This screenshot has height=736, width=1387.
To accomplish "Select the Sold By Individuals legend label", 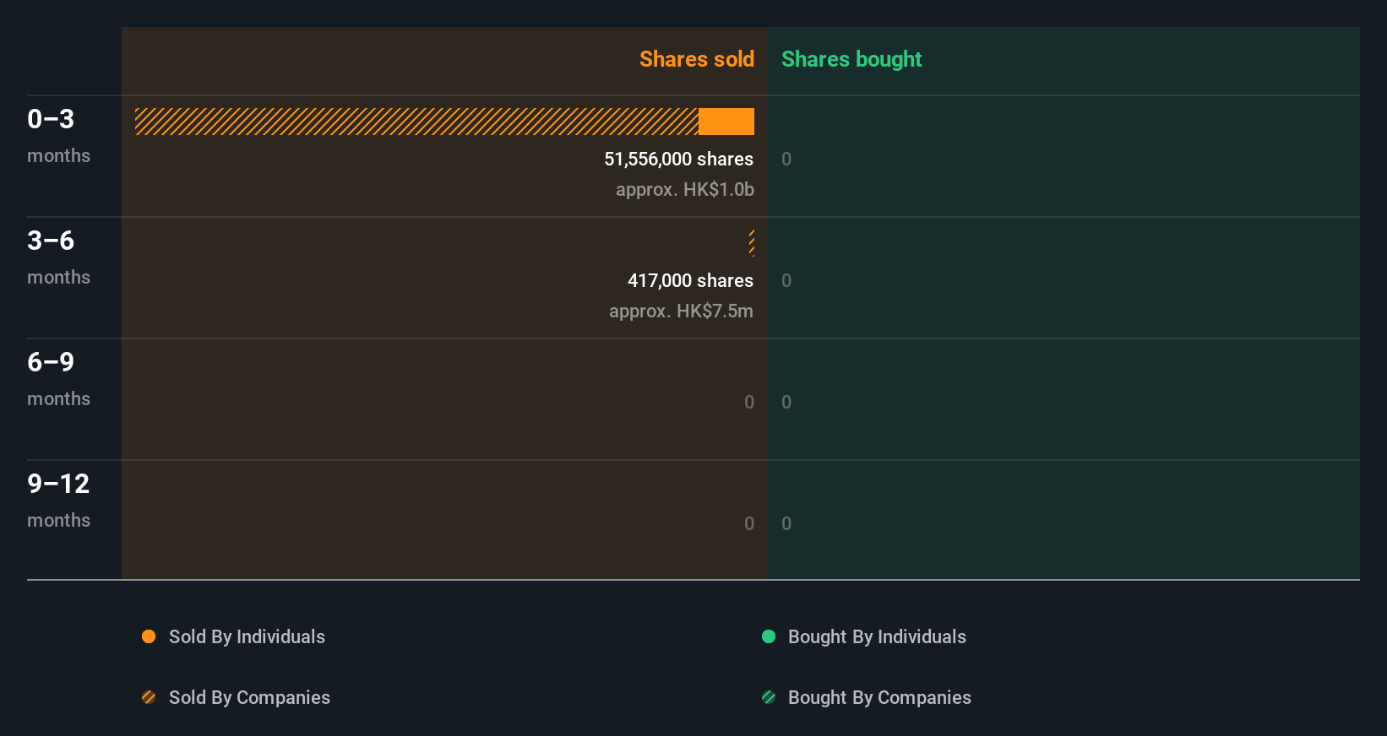I will point(247,637).
